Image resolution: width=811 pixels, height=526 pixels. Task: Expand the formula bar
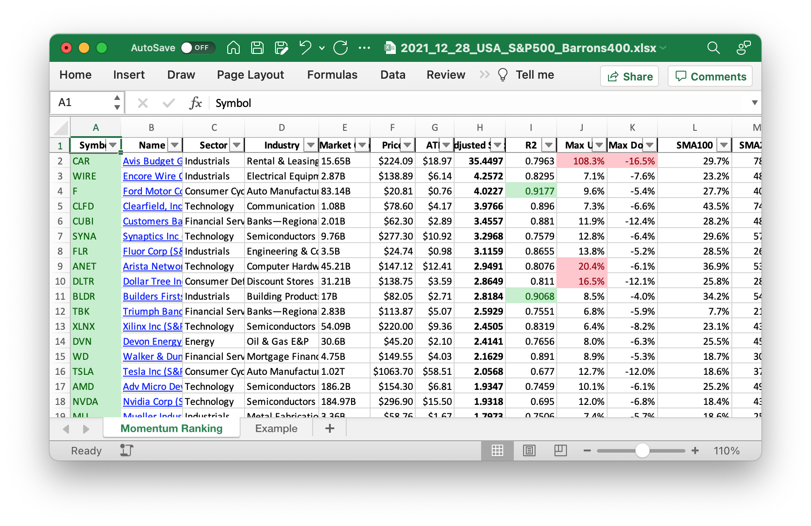click(754, 103)
